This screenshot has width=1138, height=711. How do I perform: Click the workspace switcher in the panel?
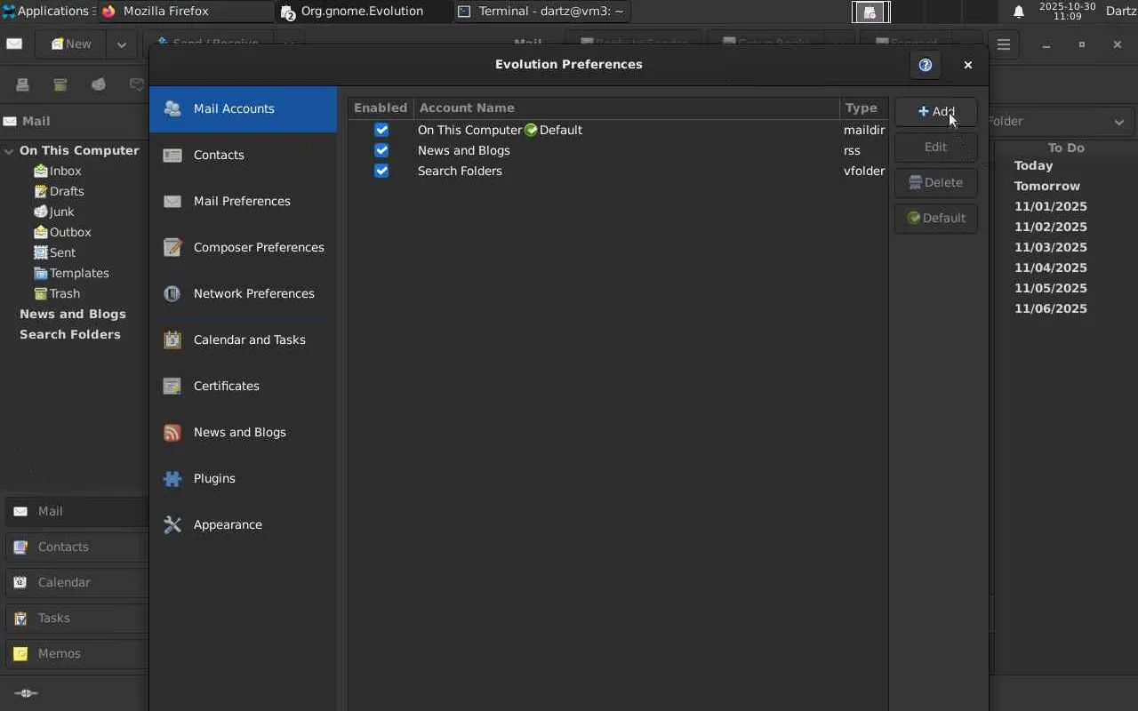click(x=925, y=12)
